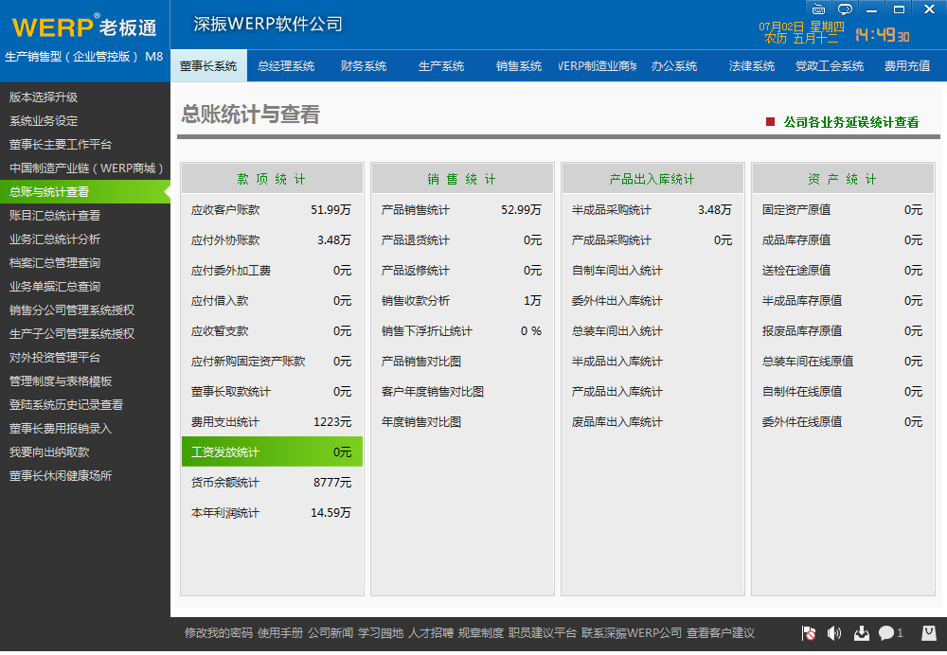The width and height of the screenshot is (947, 655).
Task: Open 报废品库存原值 row
Action: 843,331
